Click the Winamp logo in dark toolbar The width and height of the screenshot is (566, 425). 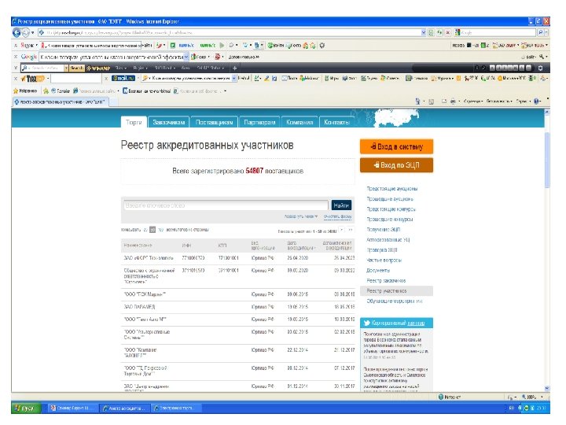tap(98, 68)
